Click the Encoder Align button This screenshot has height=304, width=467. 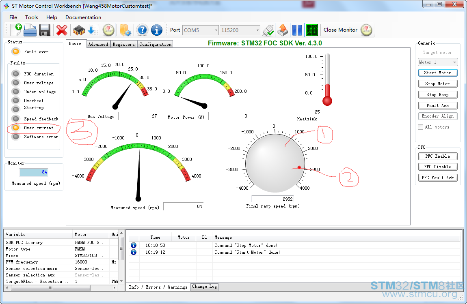[437, 116]
